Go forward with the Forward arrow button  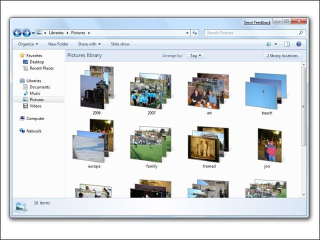[26, 33]
